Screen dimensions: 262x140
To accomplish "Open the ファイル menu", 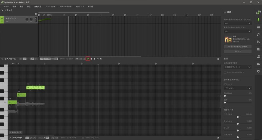I will [x=5, y=7].
